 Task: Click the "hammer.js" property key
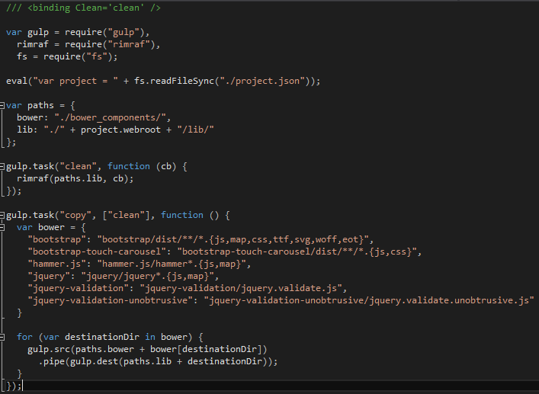click(x=57, y=264)
